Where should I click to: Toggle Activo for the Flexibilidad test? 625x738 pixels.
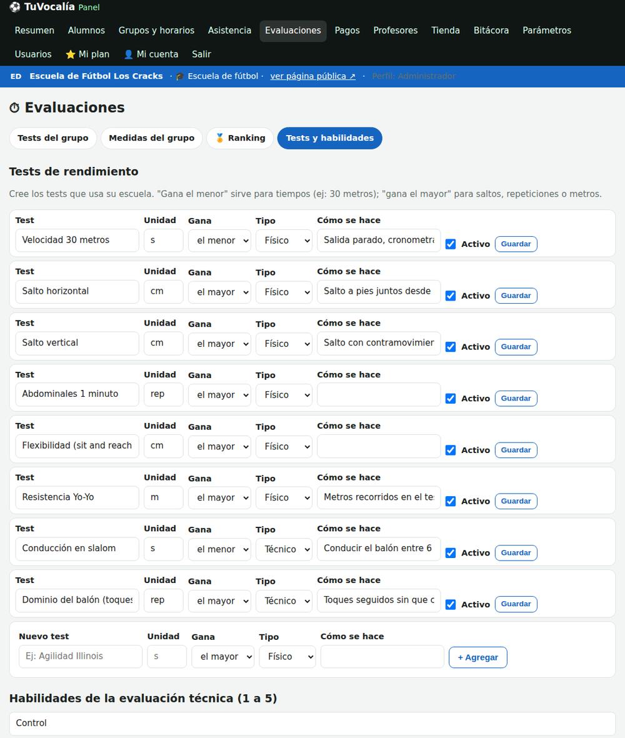pos(451,450)
